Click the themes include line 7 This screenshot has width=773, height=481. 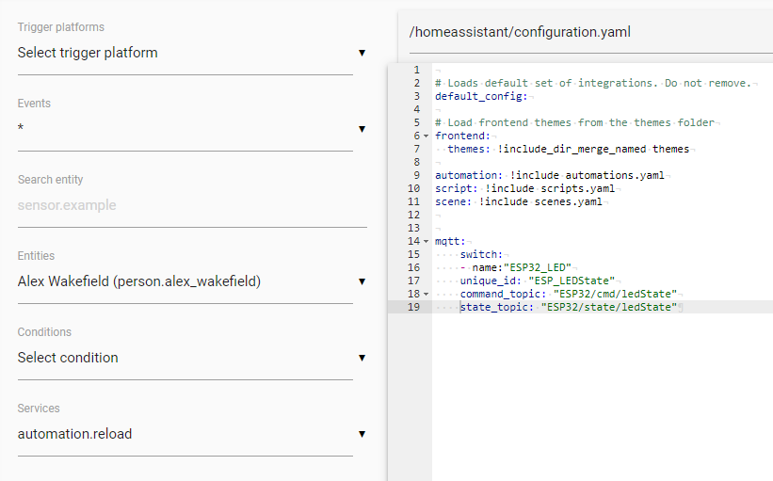568,149
